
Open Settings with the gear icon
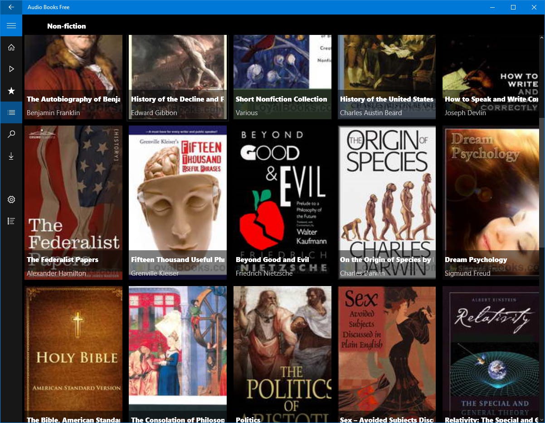pos(11,199)
